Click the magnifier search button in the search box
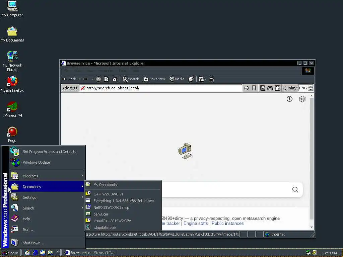 pos(295,190)
